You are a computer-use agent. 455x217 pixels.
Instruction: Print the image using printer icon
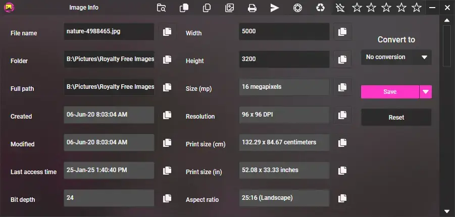click(x=252, y=8)
